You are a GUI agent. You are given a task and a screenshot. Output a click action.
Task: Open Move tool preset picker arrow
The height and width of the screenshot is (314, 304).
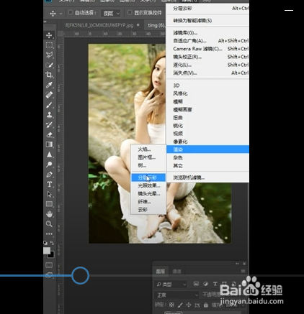[61, 14]
